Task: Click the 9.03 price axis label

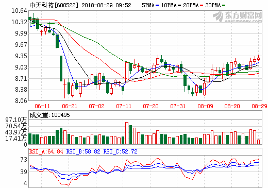Action: (x=21, y=67)
